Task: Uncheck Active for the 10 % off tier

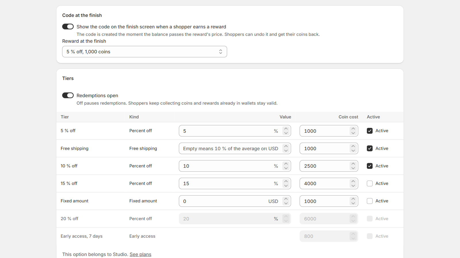Action: pyautogui.click(x=370, y=166)
